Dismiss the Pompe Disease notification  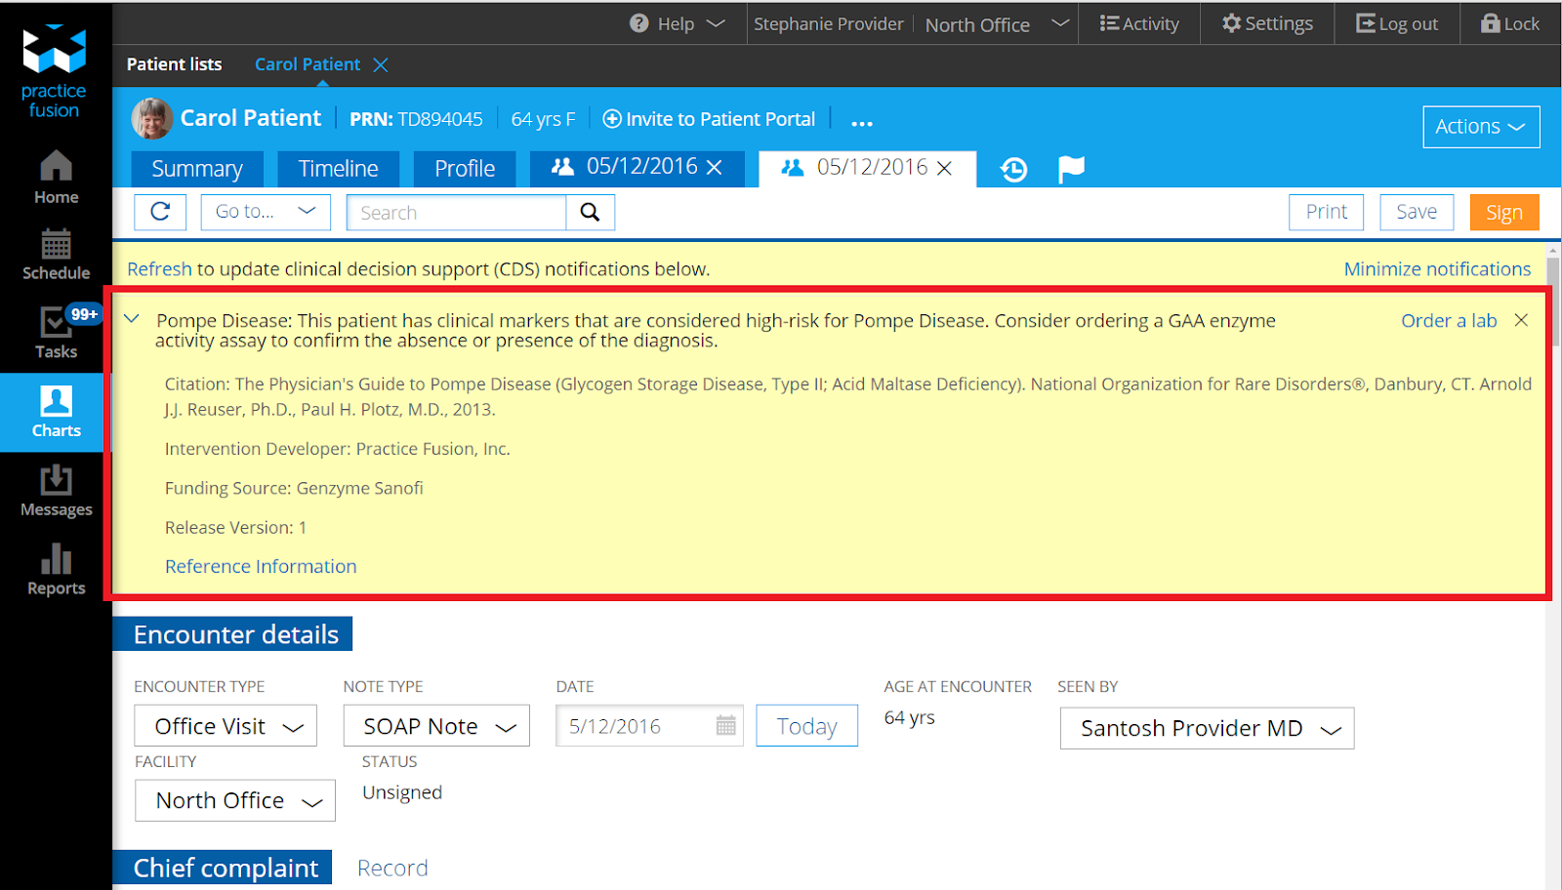click(1521, 320)
